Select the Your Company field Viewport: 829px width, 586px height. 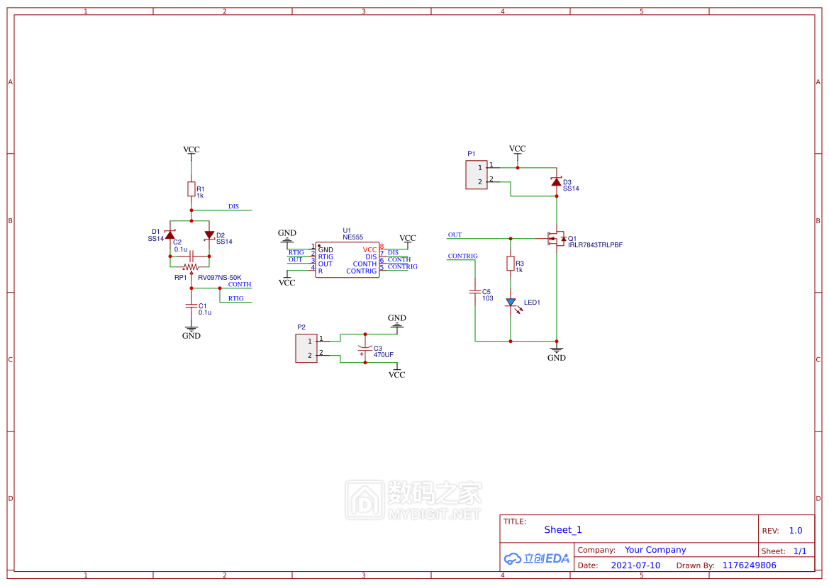point(655,550)
